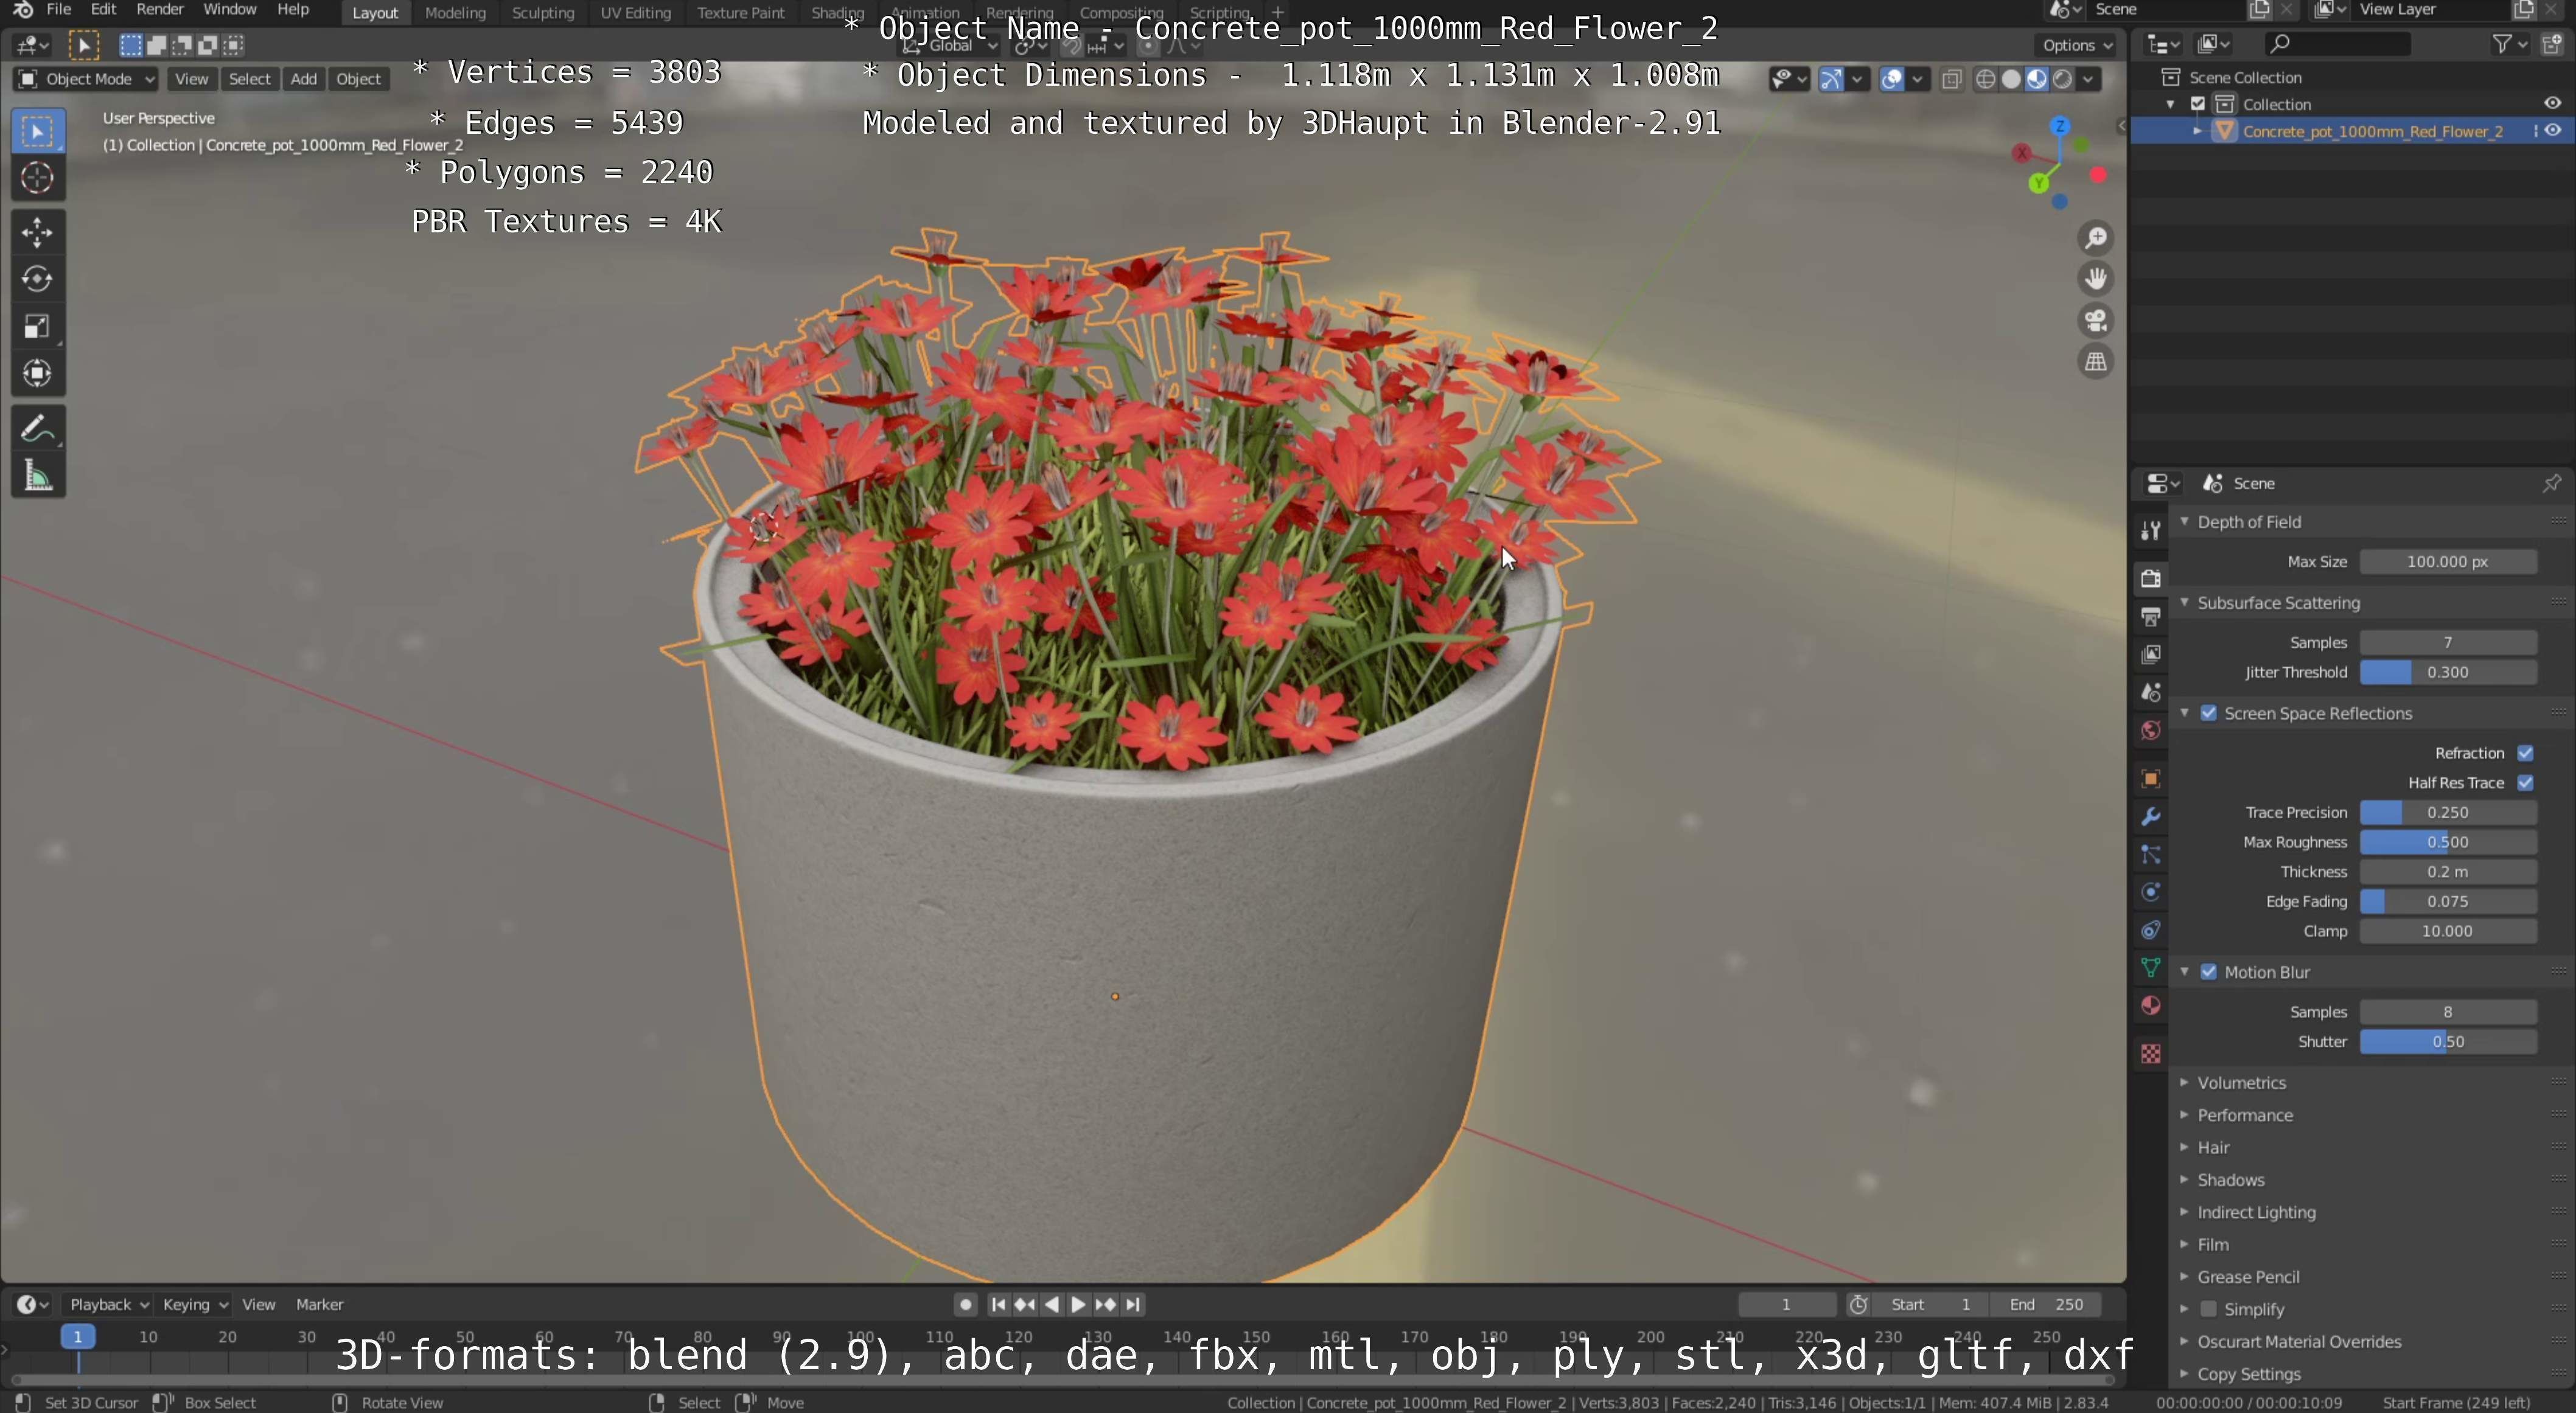2576x1413 pixels.
Task: Open the Scene properties tab
Action: coord(2150,692)
